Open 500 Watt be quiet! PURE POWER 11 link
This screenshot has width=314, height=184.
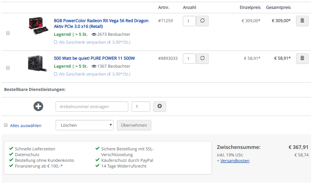click(x=94, y=58)
